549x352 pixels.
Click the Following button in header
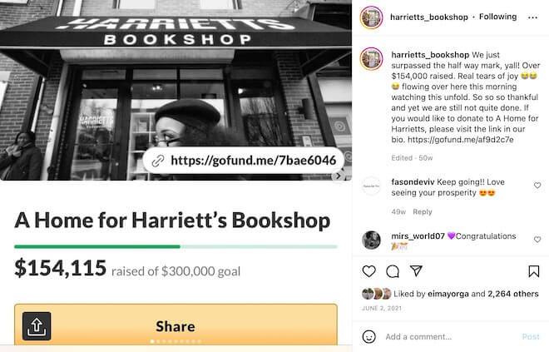(x=498, y=17)
